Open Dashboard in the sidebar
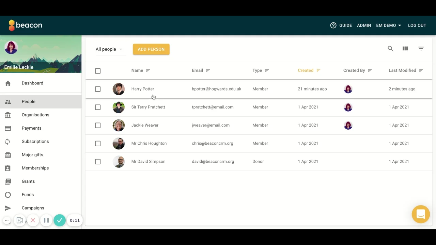The width and height of the screenshot is (436, 245). 41,83
